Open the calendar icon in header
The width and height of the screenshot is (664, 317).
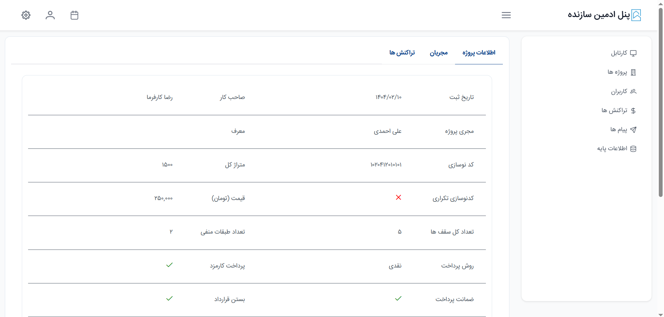[x=75, y=15]
